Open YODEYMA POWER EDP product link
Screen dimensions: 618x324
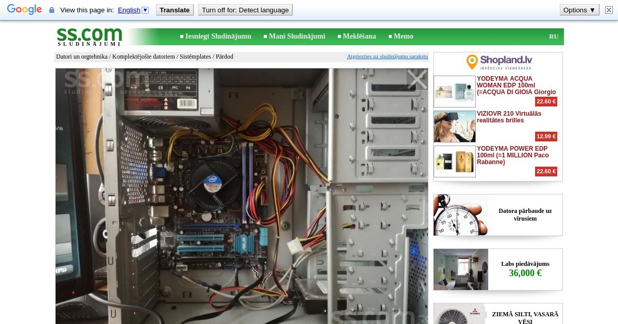pos(513,155)
